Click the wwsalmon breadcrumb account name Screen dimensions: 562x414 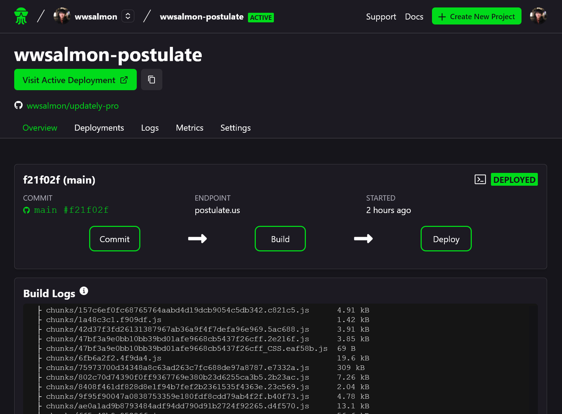pos(96,16)
